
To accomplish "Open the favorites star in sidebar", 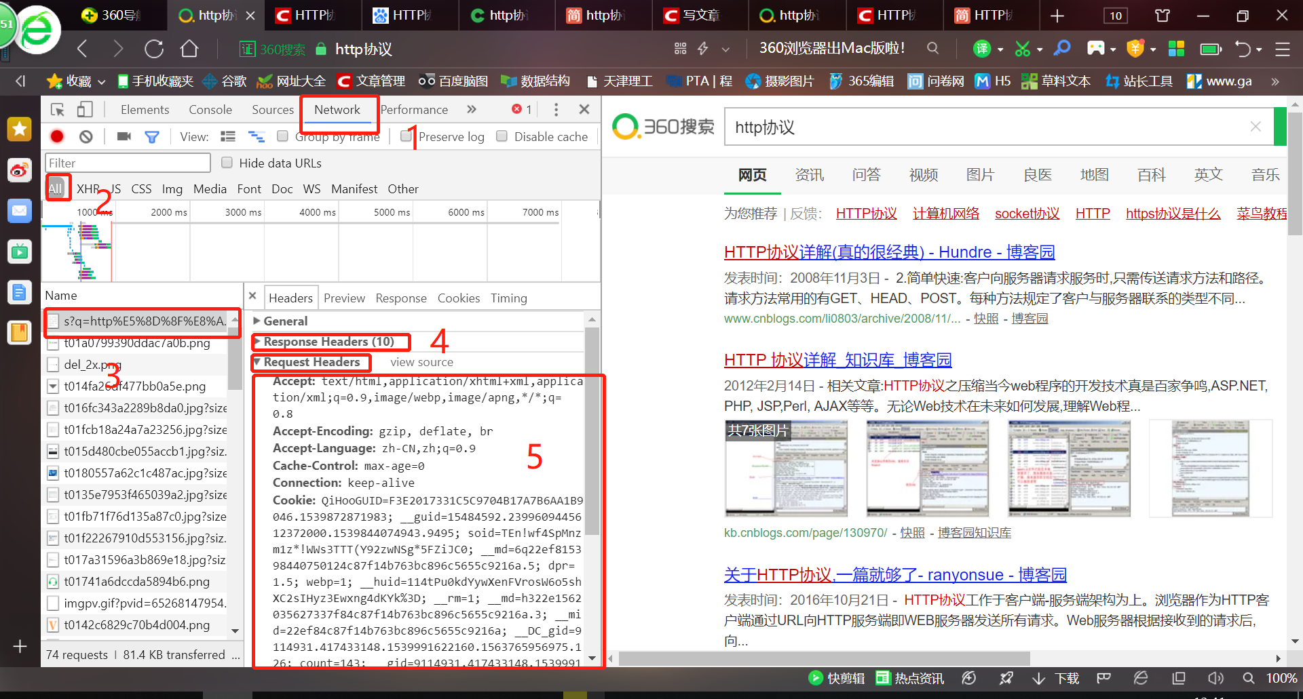I will click(x=20, y=129).
